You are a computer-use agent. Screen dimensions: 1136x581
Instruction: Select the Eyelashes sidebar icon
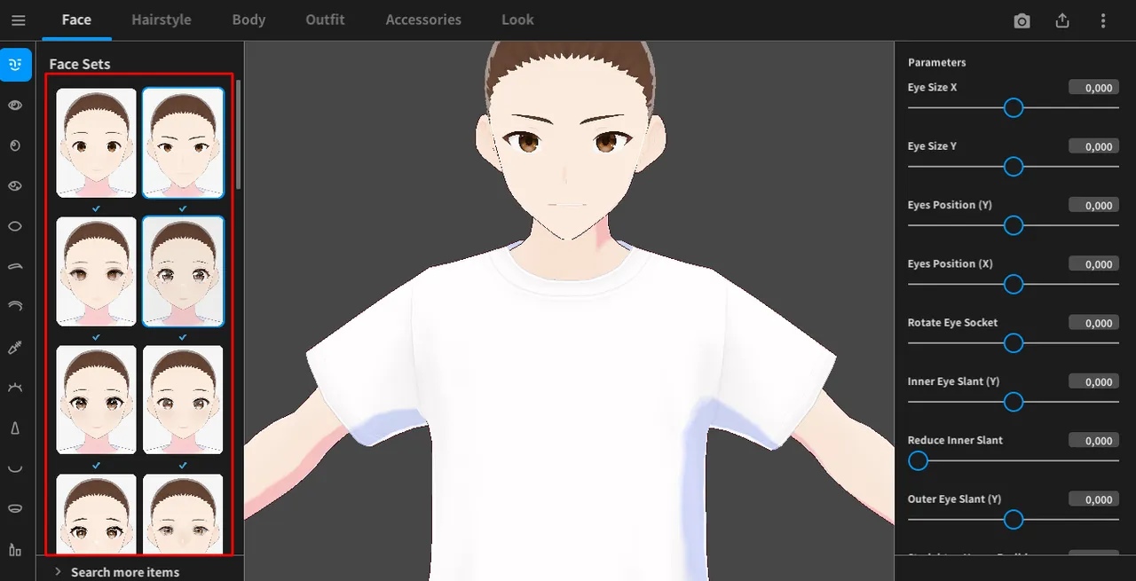[x=15, y=388]
